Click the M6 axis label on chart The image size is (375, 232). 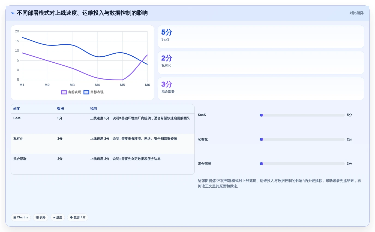tap(148, 85)
